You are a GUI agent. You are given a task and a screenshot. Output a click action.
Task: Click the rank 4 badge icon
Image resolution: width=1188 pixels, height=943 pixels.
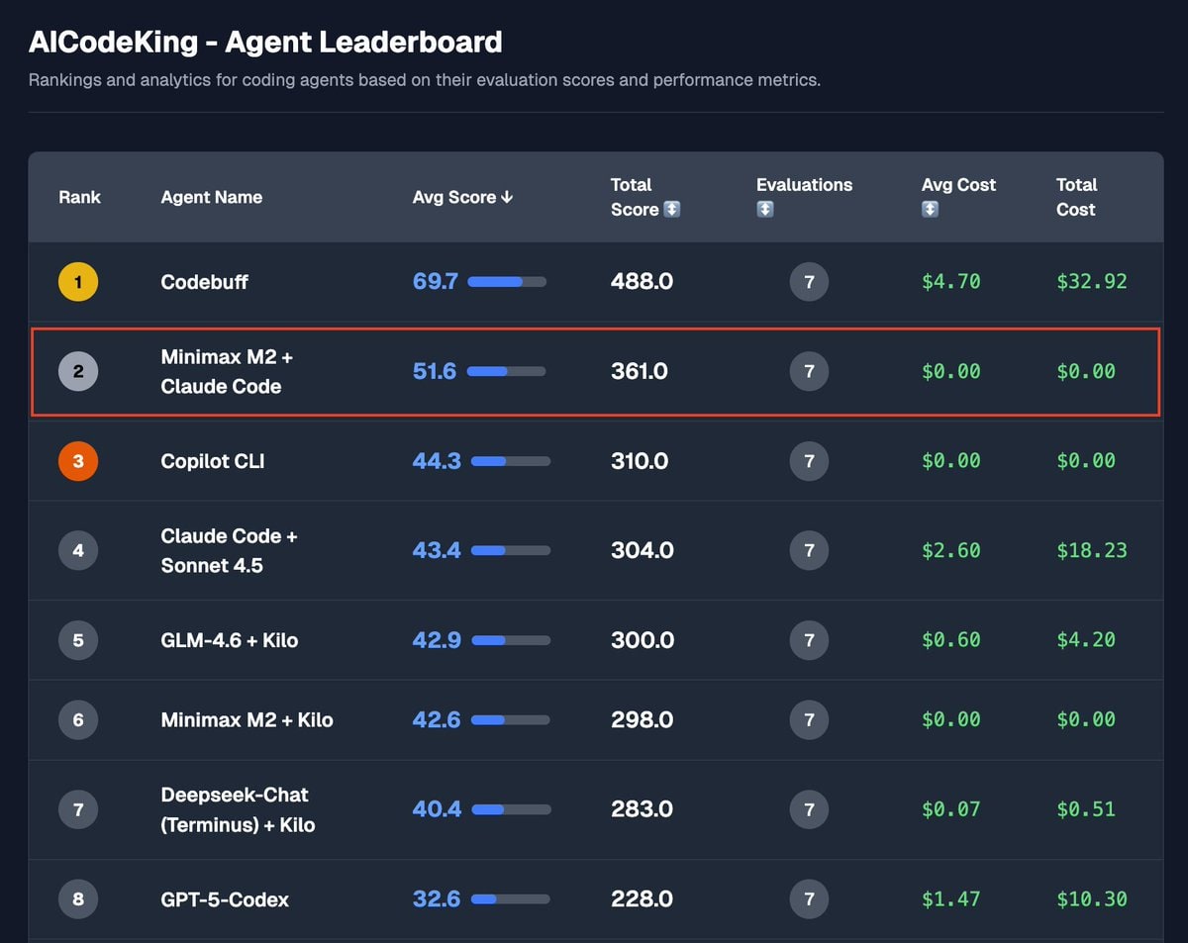point(78,550)
